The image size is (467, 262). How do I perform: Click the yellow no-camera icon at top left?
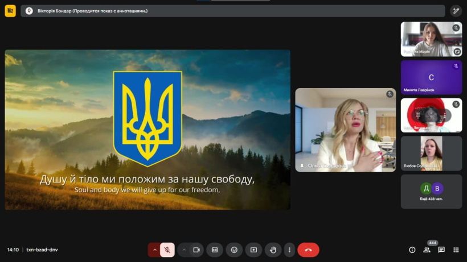click(10, 11)
